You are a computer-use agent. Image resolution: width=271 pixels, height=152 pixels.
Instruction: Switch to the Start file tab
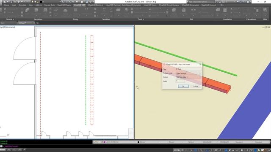click(3, 23)
